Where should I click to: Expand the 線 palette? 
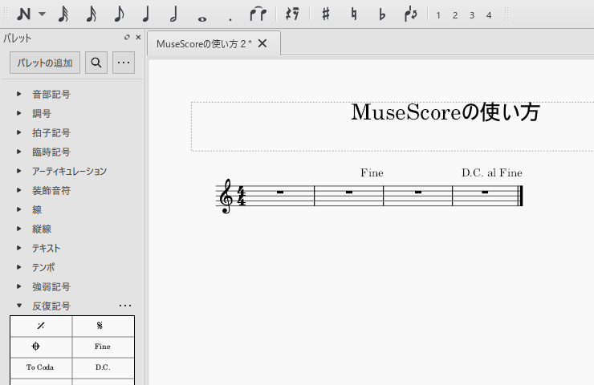19,209
